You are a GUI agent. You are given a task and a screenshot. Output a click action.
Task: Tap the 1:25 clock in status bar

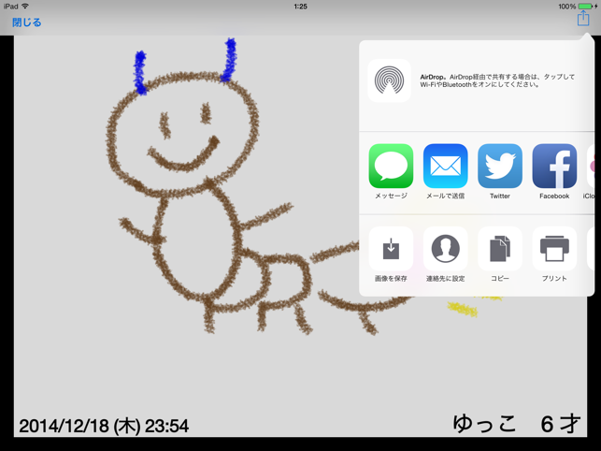301,7
